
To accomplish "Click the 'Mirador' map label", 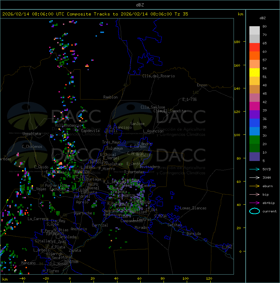I will coord(142,228).
